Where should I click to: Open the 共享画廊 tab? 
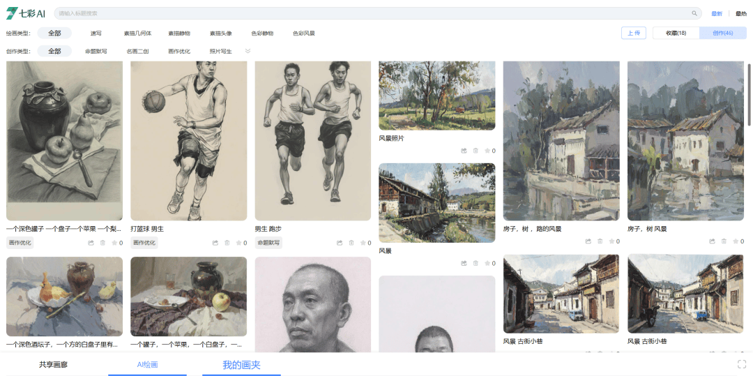53,364
